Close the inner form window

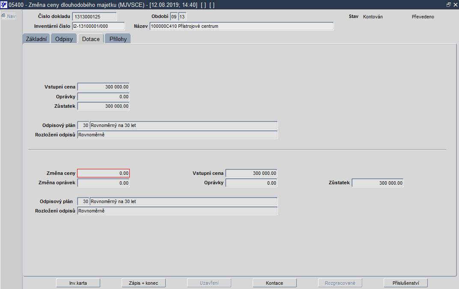(x=456, y=5)
